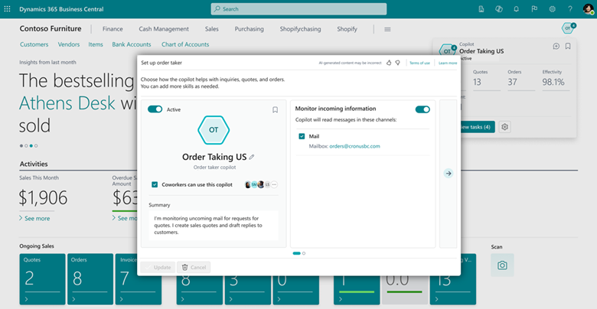Bookmark the Order Taking US Copilot card
Image resolution: width=597 pixels, height=309 pixels.
coord(568,46)
